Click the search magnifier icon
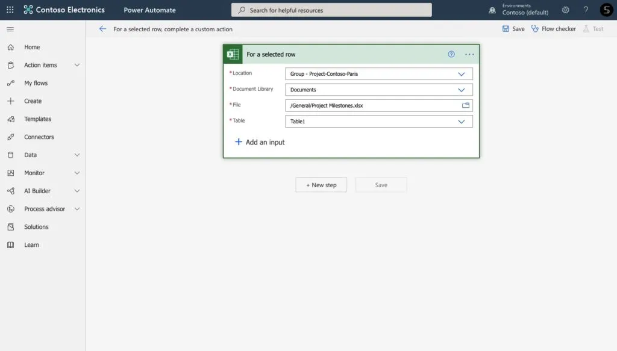 tap(242, 10)
